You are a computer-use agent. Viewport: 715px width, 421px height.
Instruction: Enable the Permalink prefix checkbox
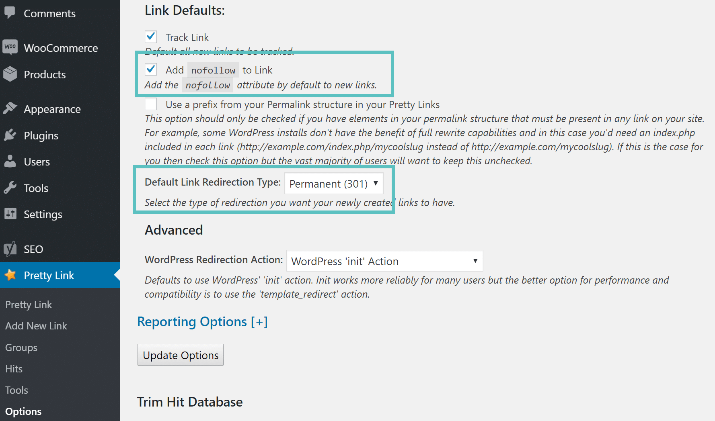(x=151, y=104)
